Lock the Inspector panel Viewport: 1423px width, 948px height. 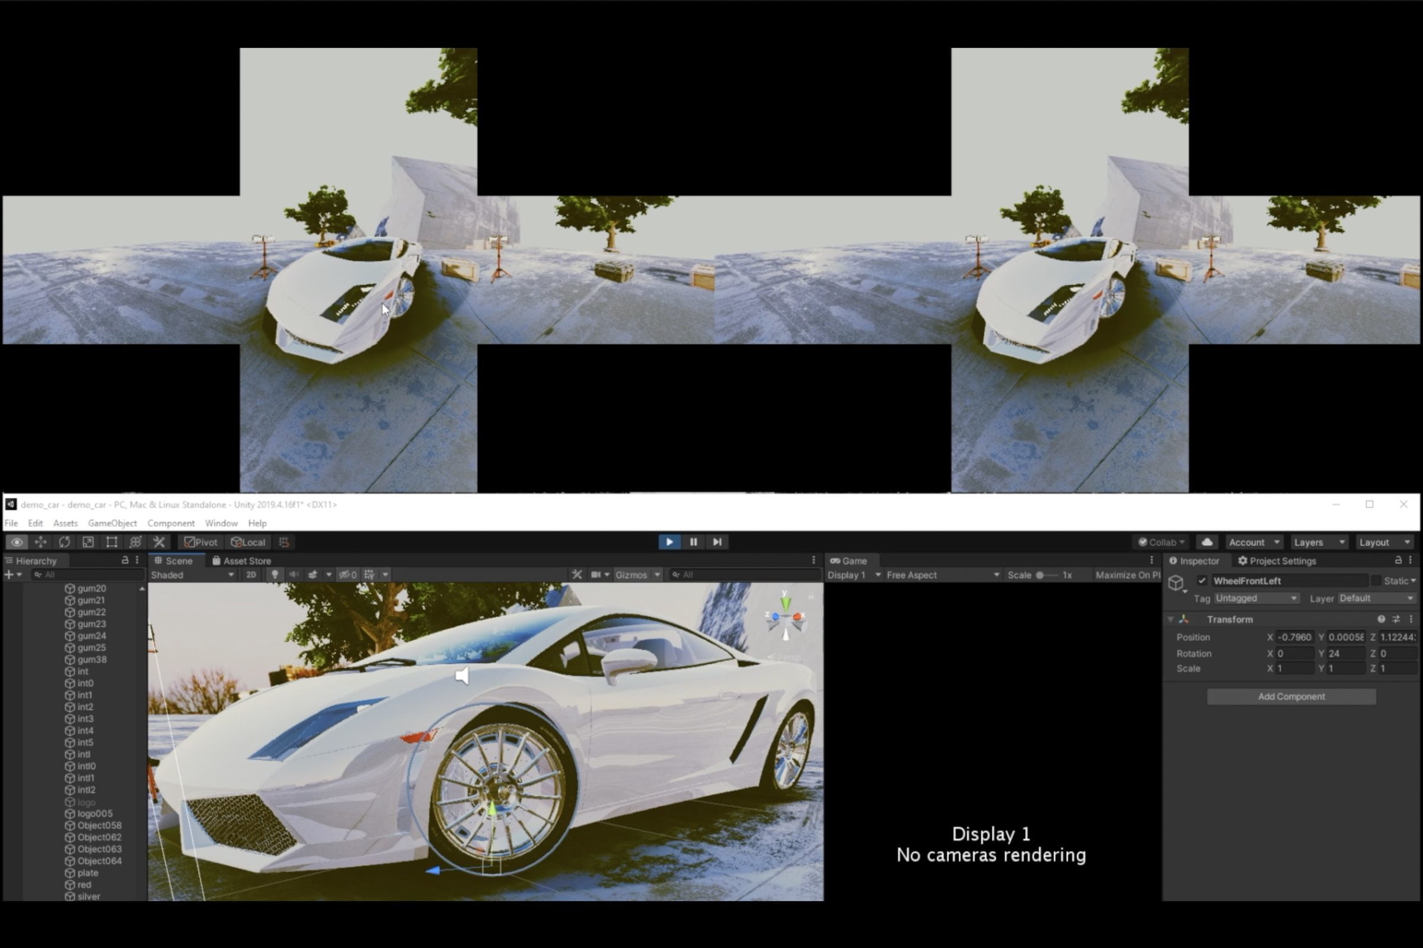[1398, 561]
